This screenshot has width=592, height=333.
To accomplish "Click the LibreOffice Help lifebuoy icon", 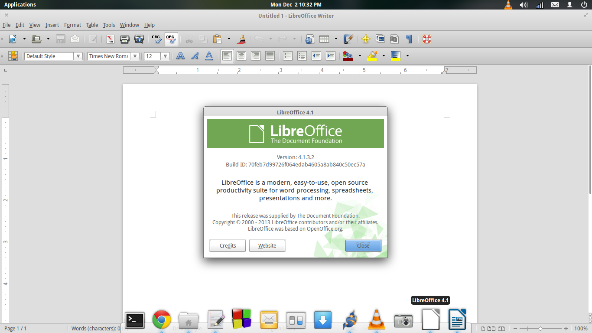I will 427,39.
